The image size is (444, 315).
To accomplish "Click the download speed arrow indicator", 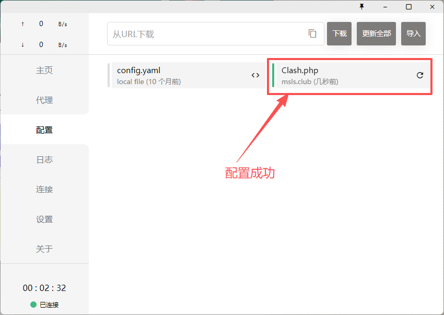I will click(22, 45).
